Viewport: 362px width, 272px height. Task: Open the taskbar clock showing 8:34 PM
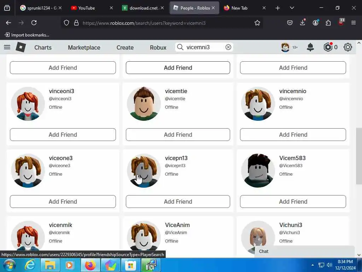[345, 265]
